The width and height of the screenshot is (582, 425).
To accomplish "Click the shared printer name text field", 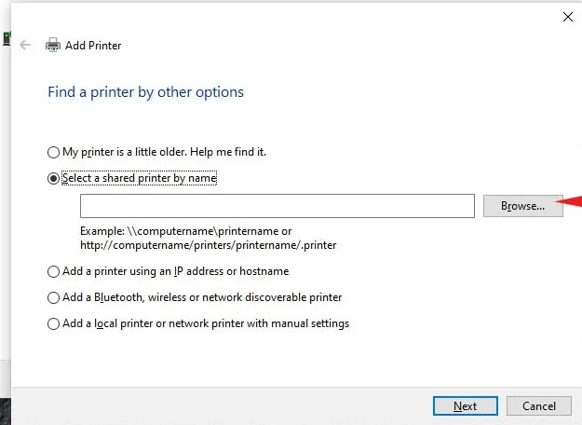I will pyautogui.click(x=277, y=206).
